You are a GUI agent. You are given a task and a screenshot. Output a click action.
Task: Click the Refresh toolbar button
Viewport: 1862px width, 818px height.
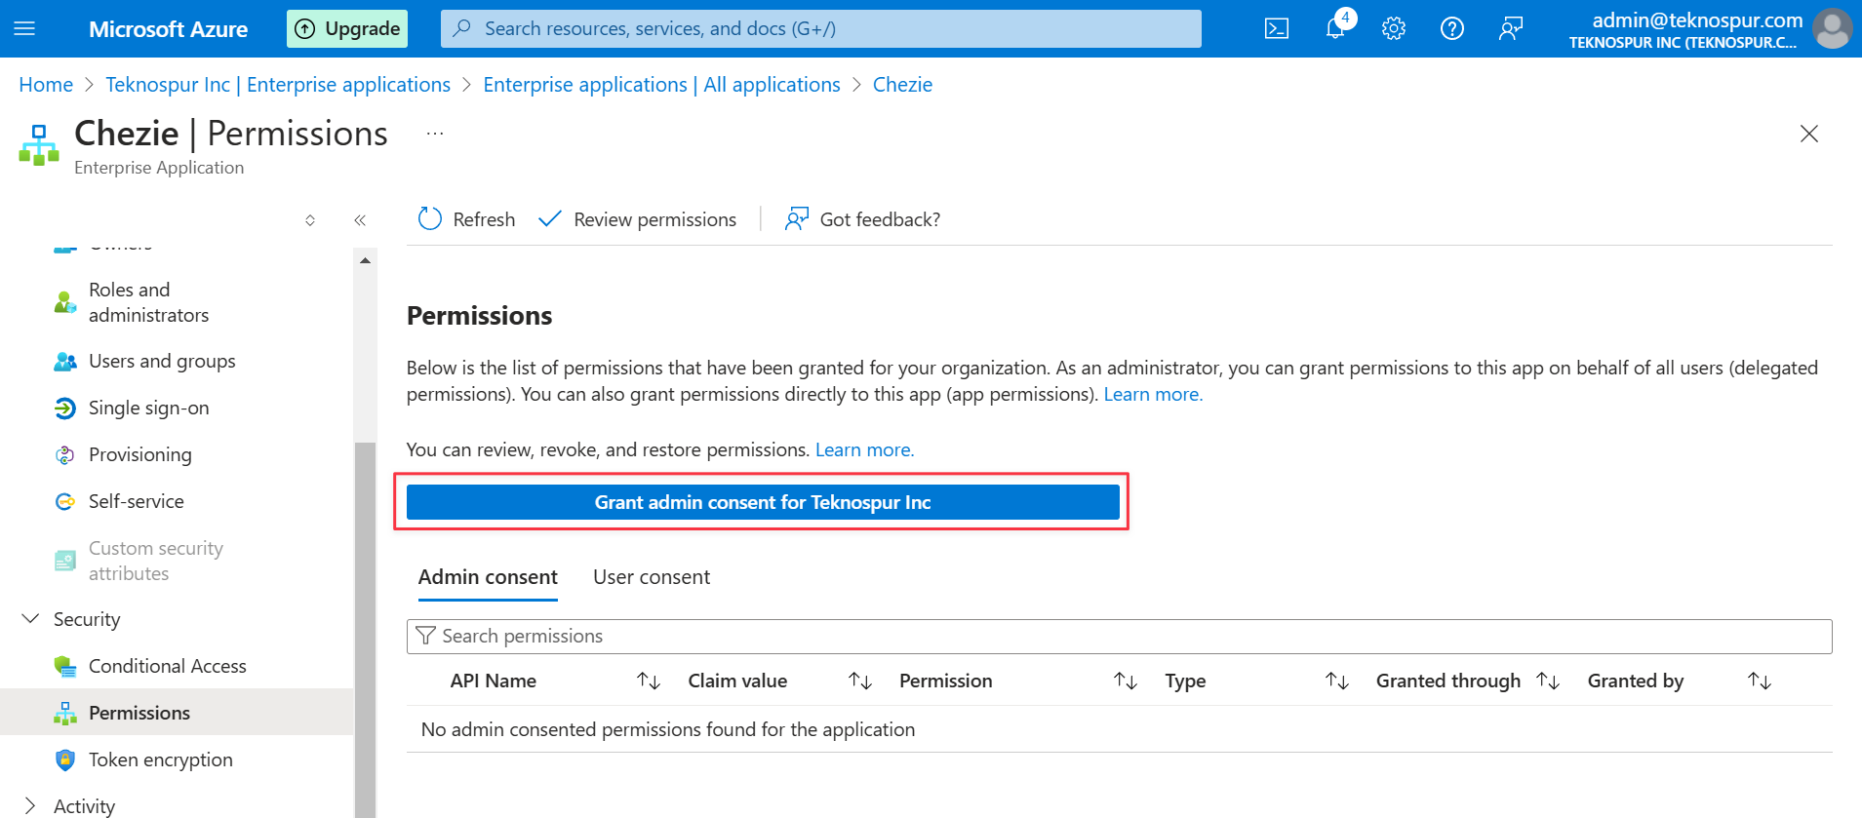pyautogui.click(x=466, y=219)
